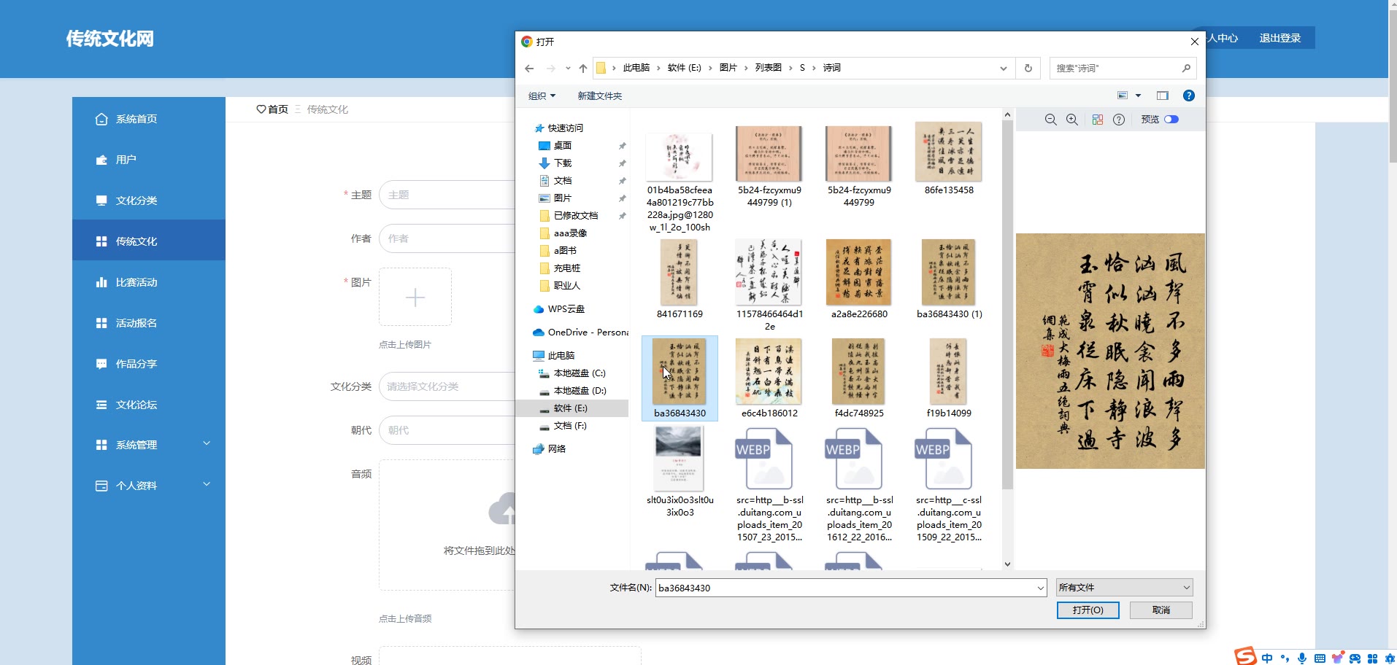Open the file dialog help icon
Screen dimensions: 1397x665
[x=1189, y=96]
